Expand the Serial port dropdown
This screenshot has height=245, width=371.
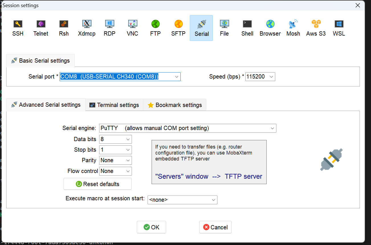point(177,77)
